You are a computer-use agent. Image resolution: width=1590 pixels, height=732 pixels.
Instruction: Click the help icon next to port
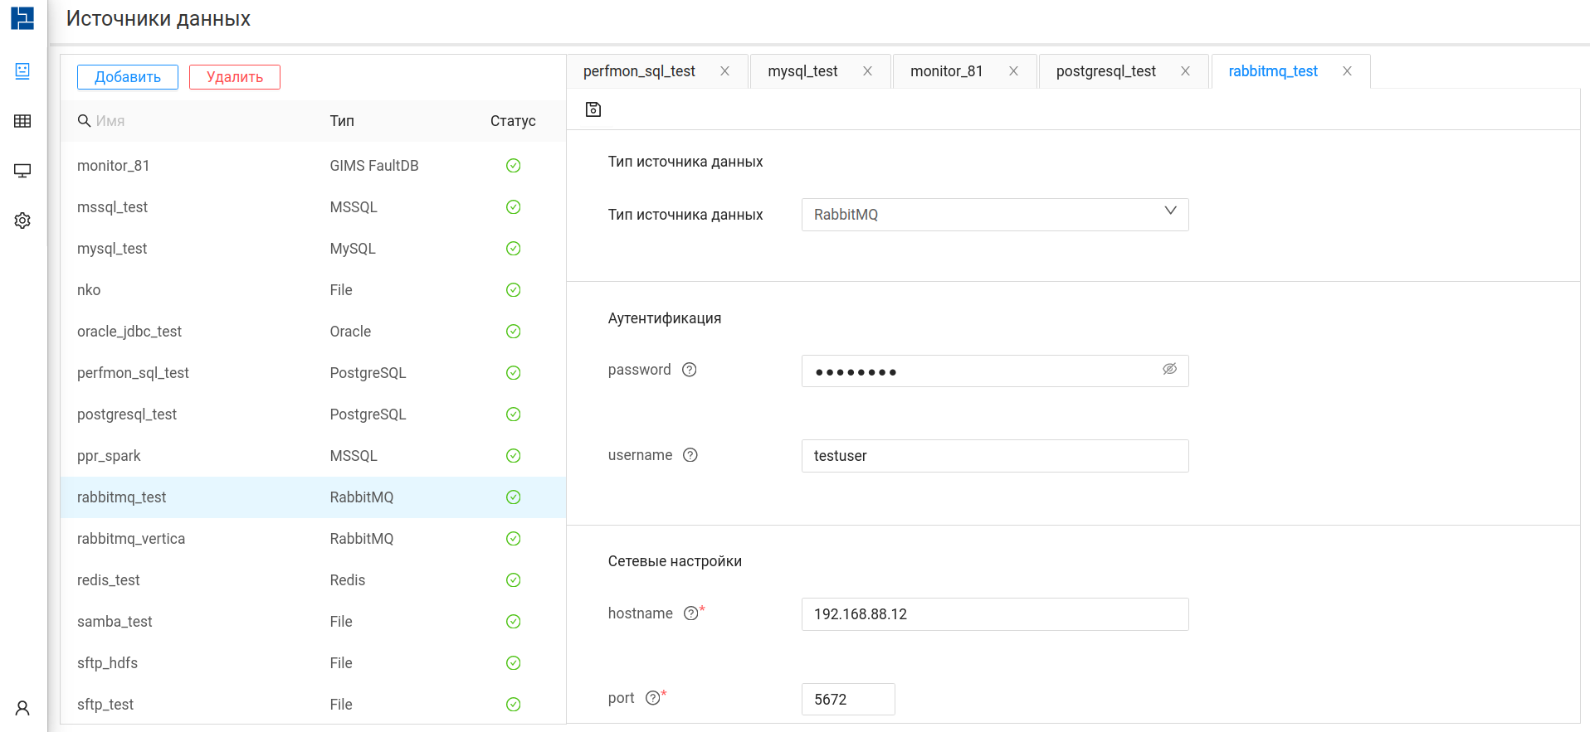click(653, 698)
